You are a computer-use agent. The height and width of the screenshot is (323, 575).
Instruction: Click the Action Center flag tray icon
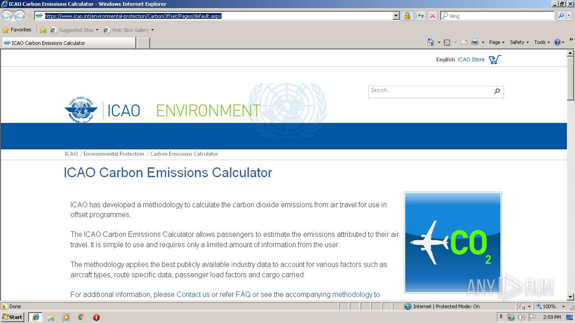click(532, 317)
